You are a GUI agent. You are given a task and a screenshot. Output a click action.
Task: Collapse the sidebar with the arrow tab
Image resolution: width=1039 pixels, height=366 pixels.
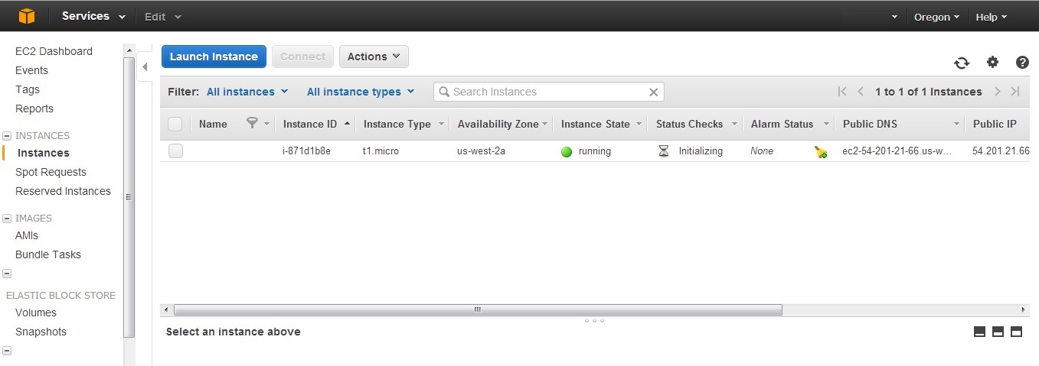point(145,67)
